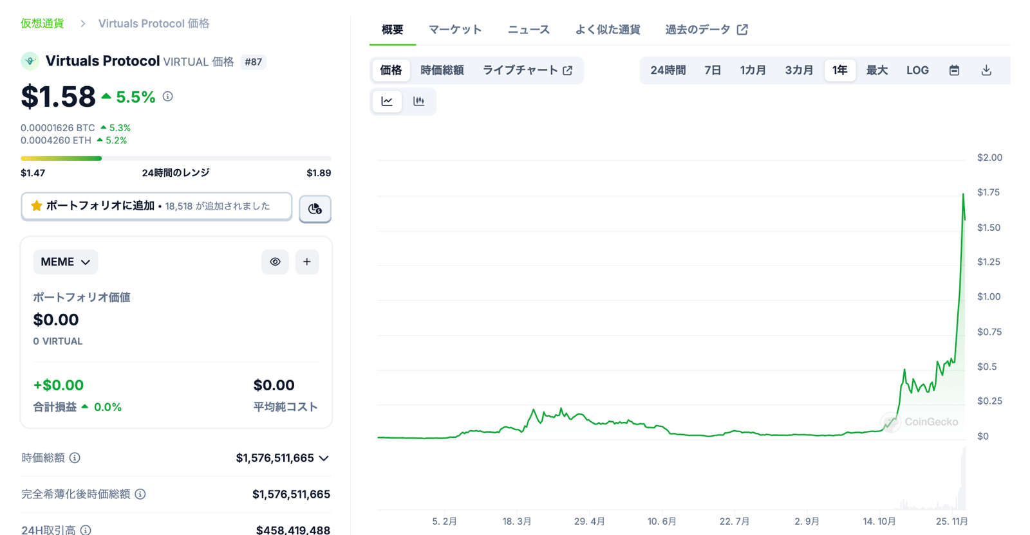
Task: Click the download chart data icon
Action: click(986, 70)
